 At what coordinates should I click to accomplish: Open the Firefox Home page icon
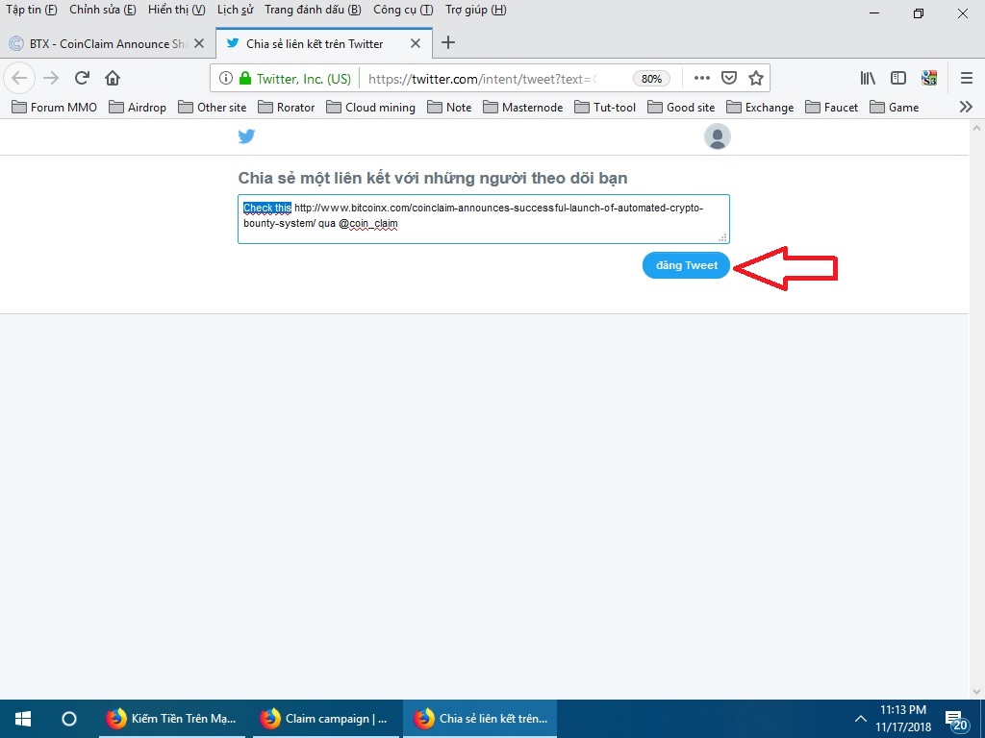pos(113,78)
